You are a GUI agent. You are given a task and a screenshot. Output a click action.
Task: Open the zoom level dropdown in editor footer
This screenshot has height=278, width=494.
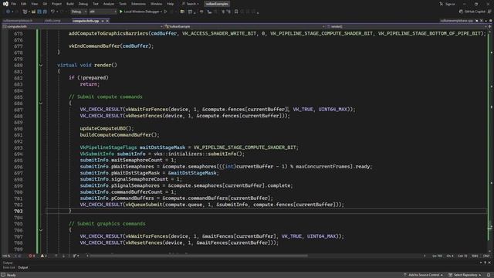pyautogui.click(x=10, y=256)
